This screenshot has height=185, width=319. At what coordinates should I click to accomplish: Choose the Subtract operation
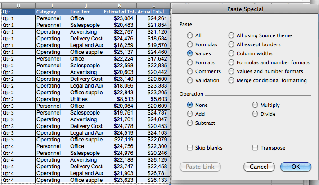tap(190, 123)
